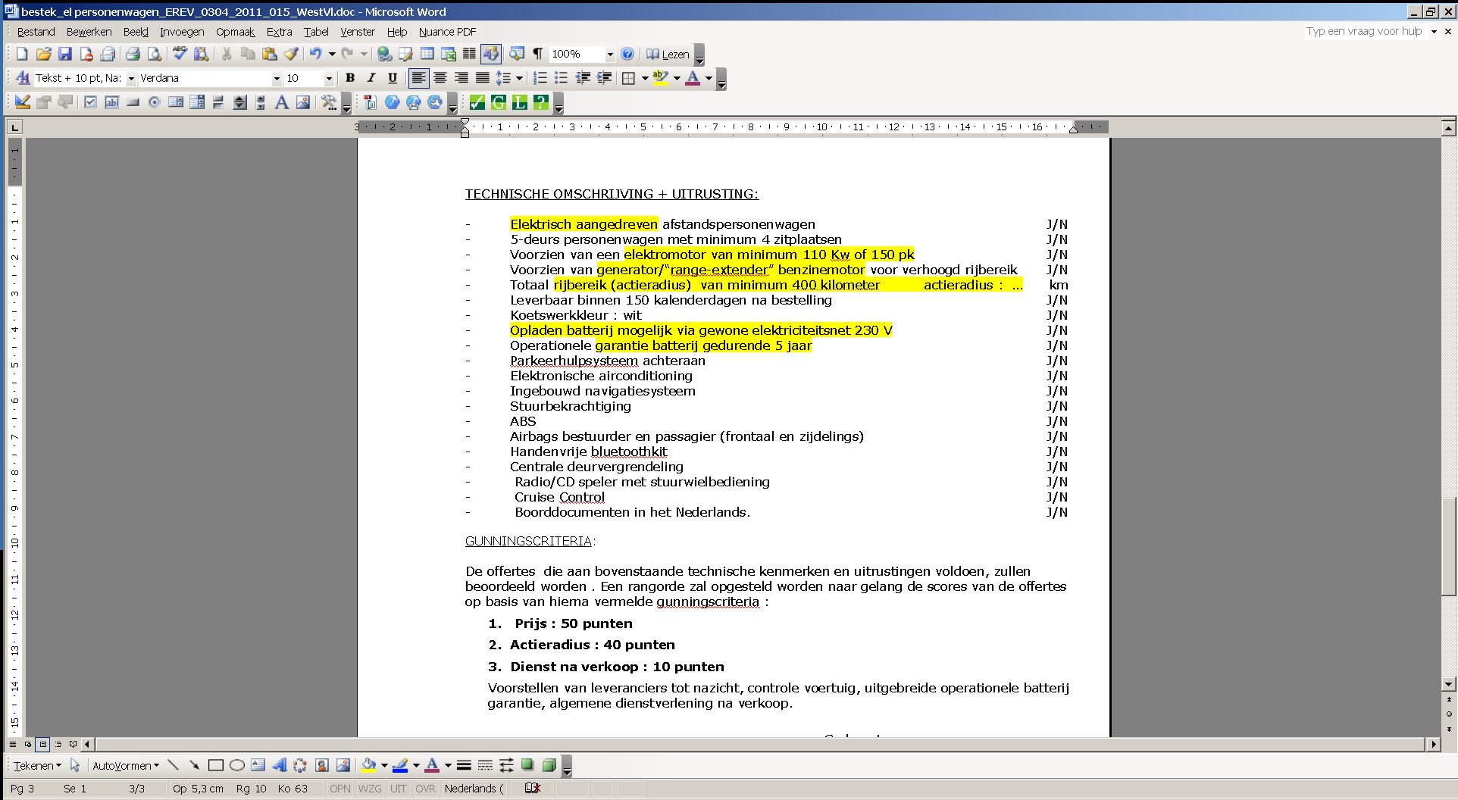Toggle show/hide paragraph marks

point(538,54)
